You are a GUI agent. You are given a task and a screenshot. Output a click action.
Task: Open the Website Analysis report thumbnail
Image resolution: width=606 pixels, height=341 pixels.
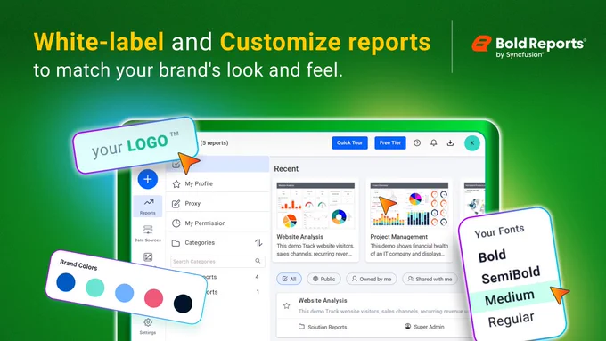[x=315, y=206]
